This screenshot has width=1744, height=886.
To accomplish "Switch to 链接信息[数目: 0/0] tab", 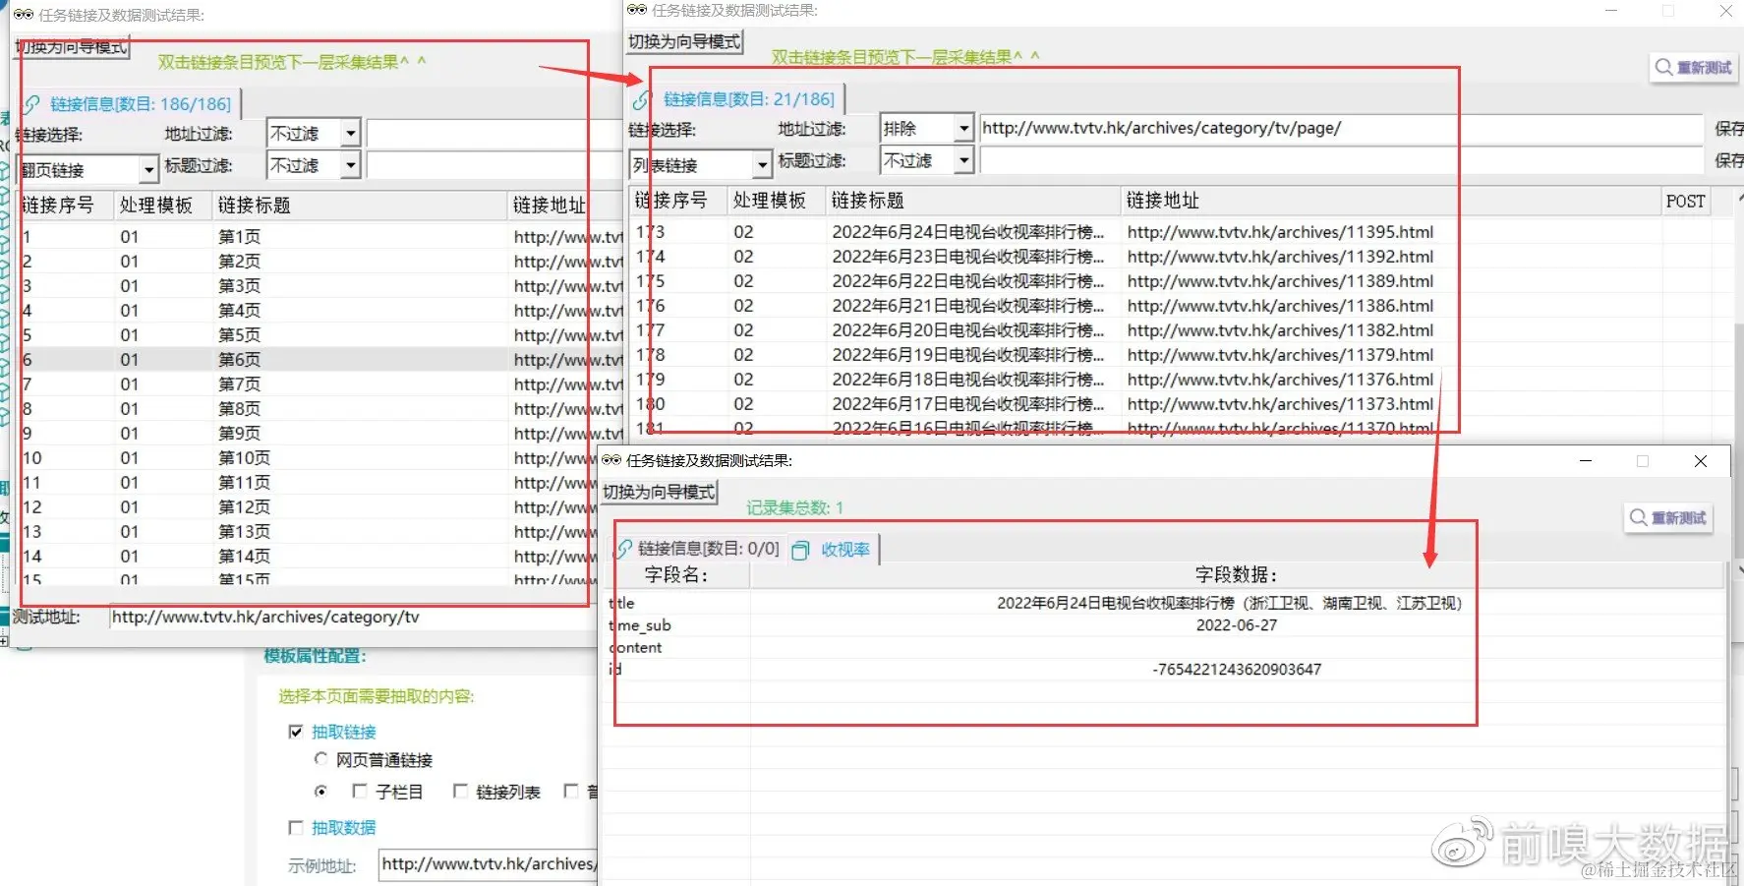I will (698, 549).
